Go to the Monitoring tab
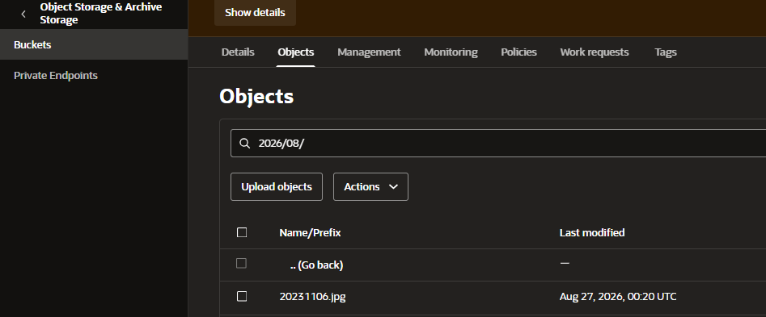The image size is (766, 317). pos(451,52)
